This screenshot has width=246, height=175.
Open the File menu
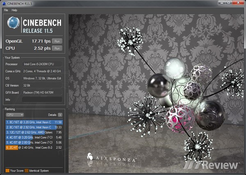(x=6, y=10)
